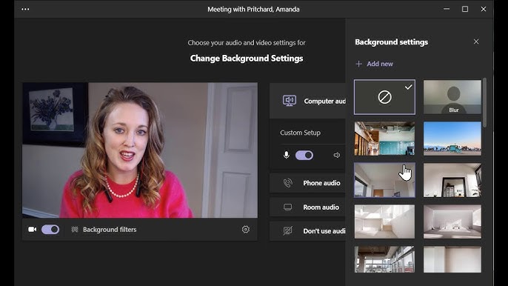Click the Room audio display icon
The image size is (508, 286).
pos(287,207)
